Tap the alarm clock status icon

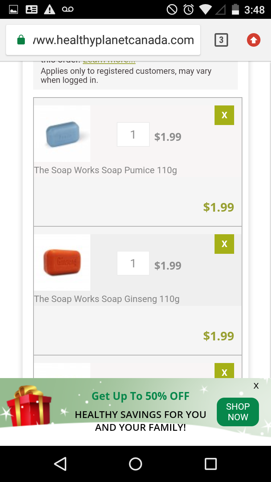pos(189,9)
